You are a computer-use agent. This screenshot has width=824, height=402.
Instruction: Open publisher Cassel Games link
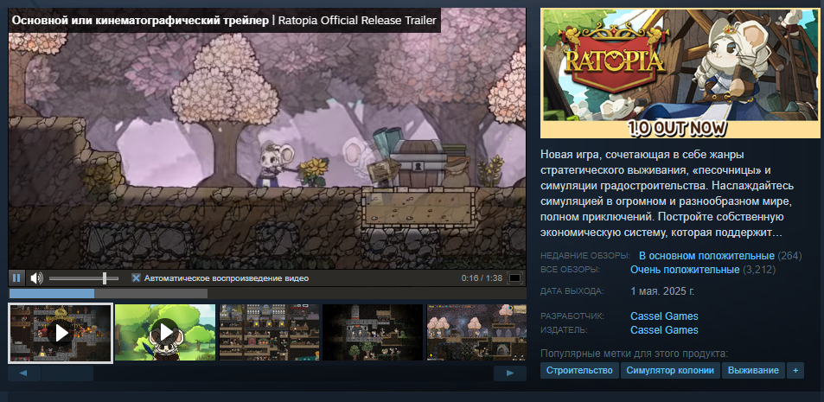664,330
